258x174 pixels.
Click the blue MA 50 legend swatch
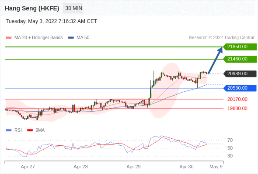71,38
